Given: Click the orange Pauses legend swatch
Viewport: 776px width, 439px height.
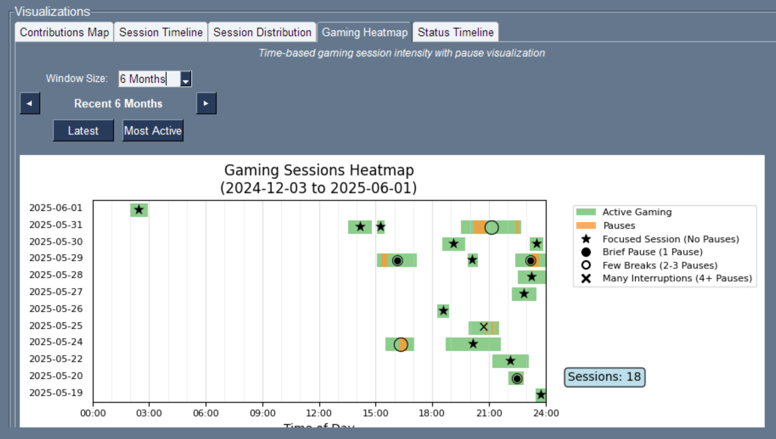Looking at the screenshot, I should [x=586, y=225].
